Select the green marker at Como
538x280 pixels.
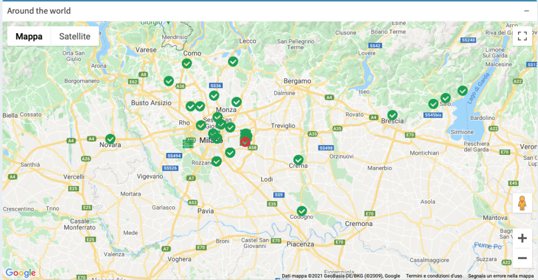click(187, 64)
